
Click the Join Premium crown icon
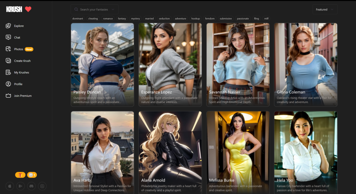coord(8,96)
